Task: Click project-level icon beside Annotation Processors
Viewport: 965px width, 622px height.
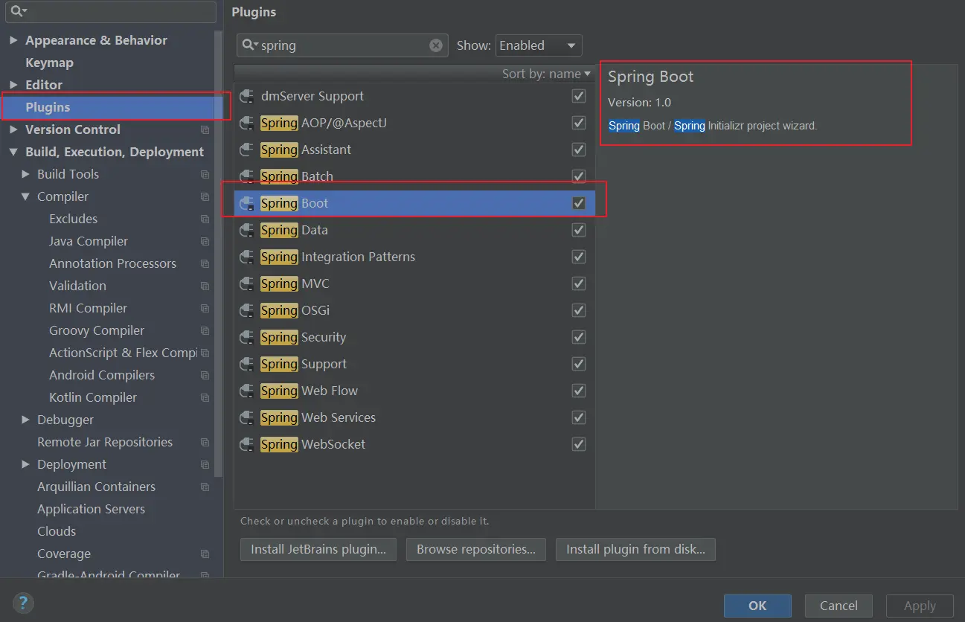Action: click(x=205, y=263)
